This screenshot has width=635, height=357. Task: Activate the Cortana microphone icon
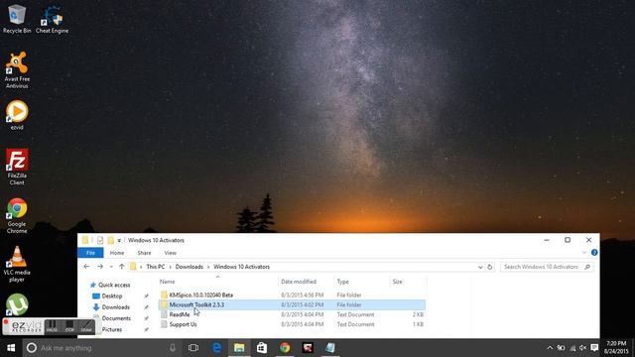click(173, 348)
